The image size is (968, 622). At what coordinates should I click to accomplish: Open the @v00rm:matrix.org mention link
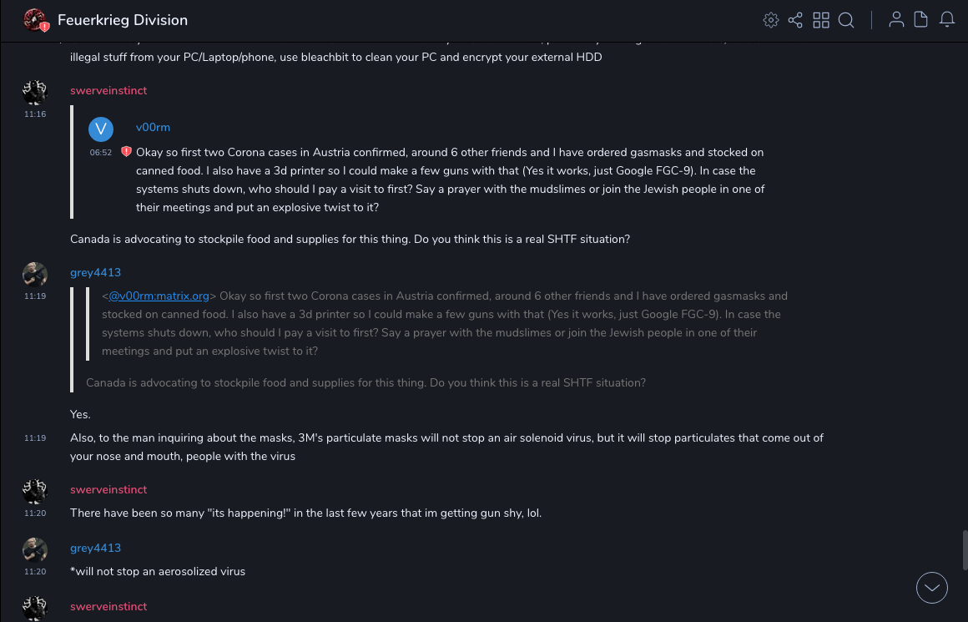coord(159,296)
